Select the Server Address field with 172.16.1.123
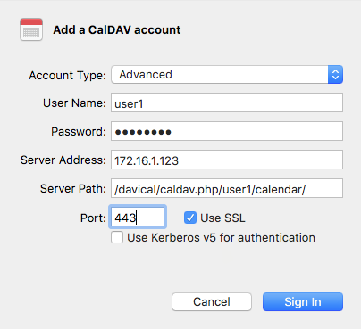The width and height of the screenshot is (361, 329). point(227,160)
